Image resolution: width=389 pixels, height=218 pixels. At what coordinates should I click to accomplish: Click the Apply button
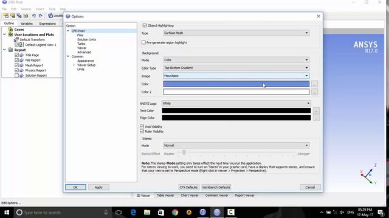click(98, 187)
